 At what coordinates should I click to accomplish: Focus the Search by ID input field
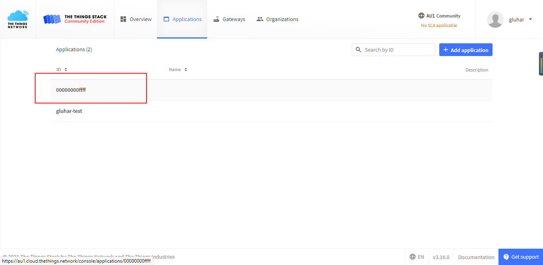click(398, 50)
